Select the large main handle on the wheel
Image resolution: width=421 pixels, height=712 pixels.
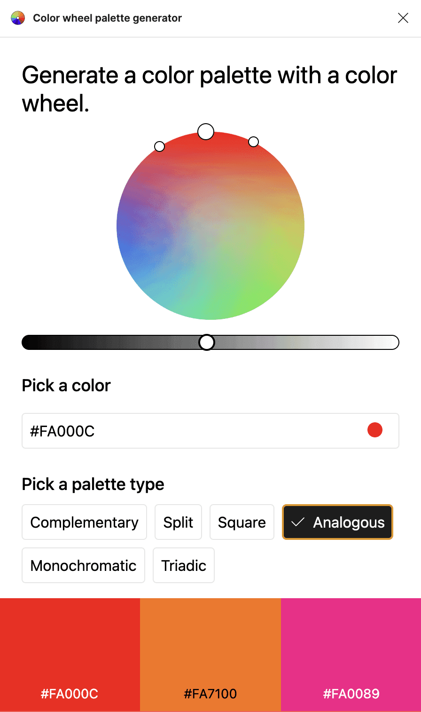206,131
